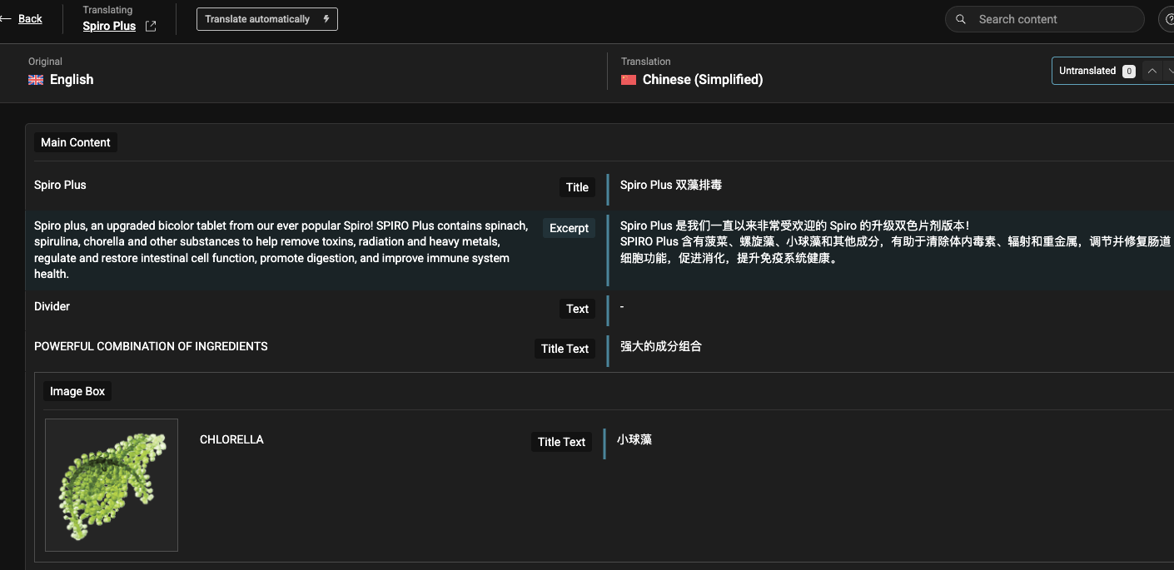Select the English excerpt paragraph
The width and height of the screenshot is (1174, 570).
[281, 250]
